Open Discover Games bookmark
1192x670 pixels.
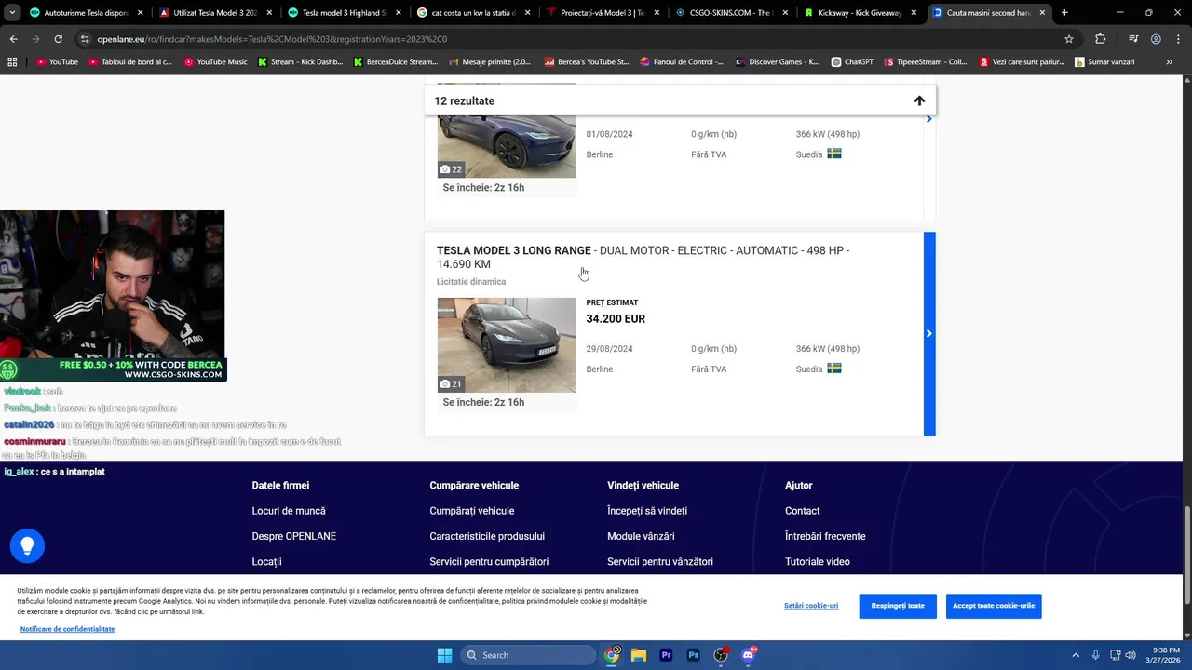(777, 61)
